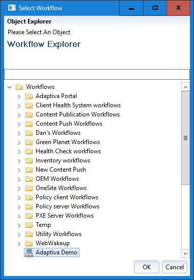This screenshot has height=280, width=194.
Task: Select New Content Push label
Action: (x=61, y=170)
